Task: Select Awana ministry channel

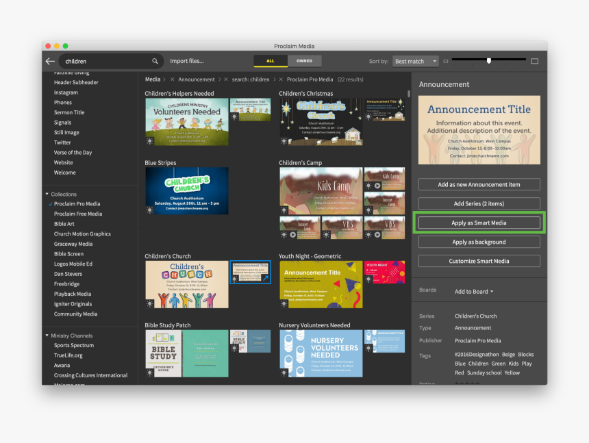Action: (62, 366)
